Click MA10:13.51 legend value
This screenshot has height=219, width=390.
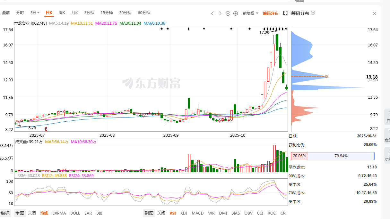tap(82, 23)
